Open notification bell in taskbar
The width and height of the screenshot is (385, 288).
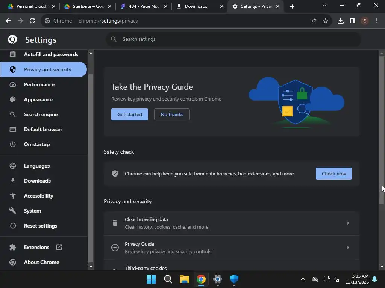click(x=375, y=279)
